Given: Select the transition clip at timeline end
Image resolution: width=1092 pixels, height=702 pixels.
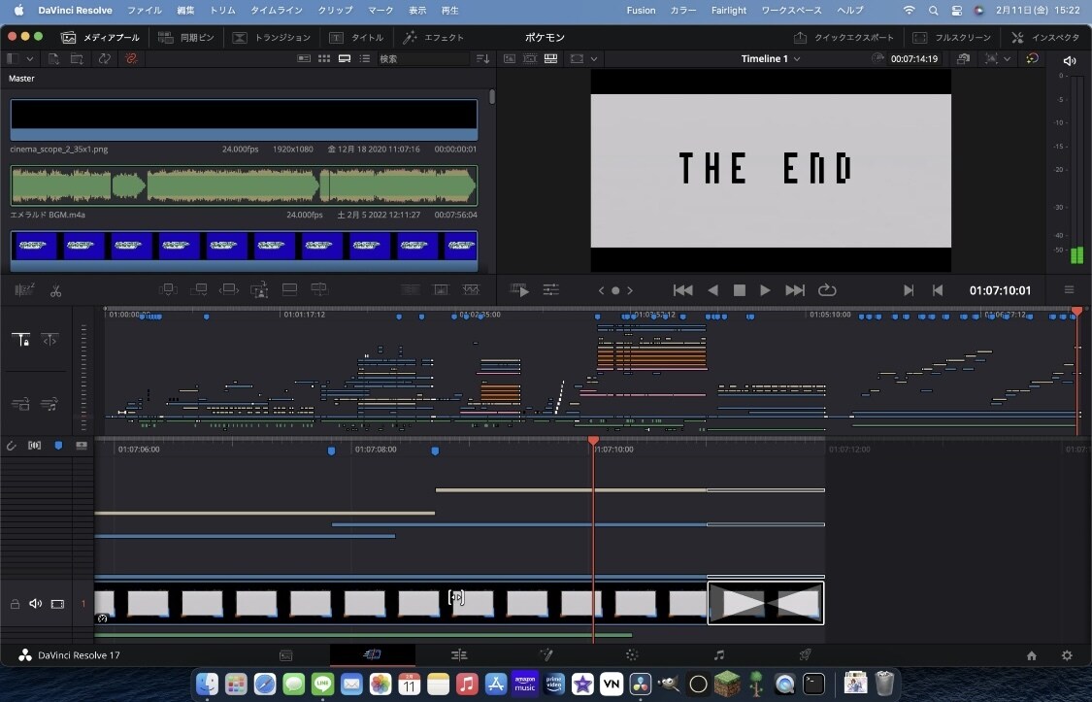Looking at the screenshot, I should coord(766,603).
